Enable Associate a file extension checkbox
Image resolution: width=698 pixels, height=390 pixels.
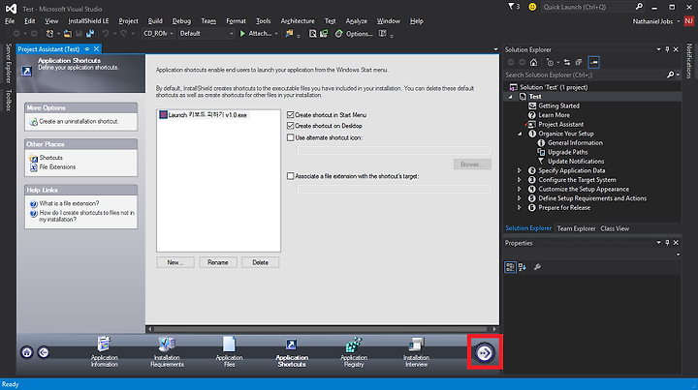point(290,176)
